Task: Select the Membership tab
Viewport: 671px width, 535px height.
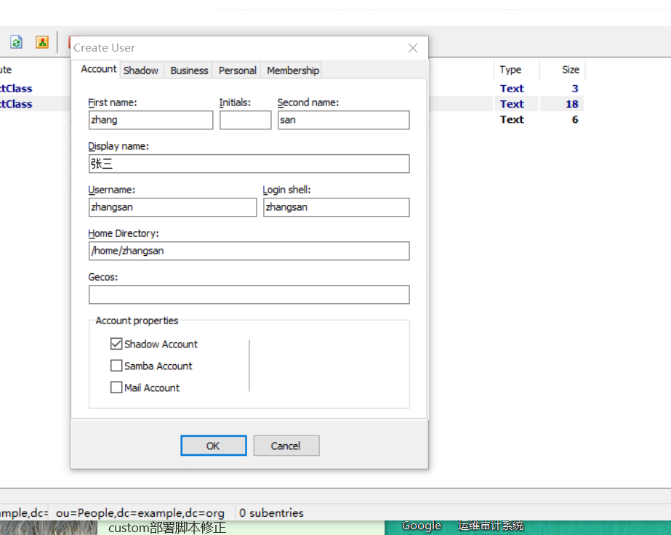Action: tap(292, 71)
